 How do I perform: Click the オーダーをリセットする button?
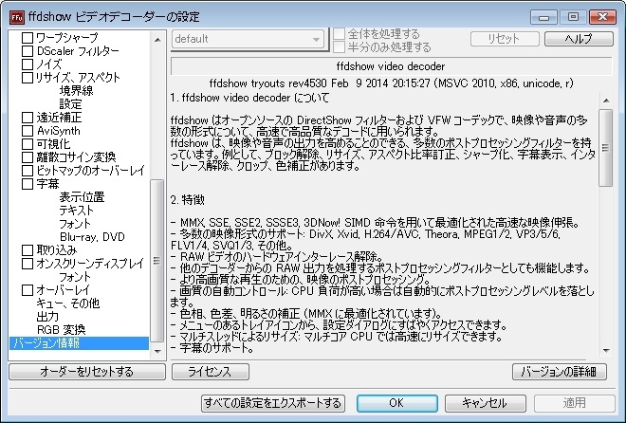pos(87,372)
